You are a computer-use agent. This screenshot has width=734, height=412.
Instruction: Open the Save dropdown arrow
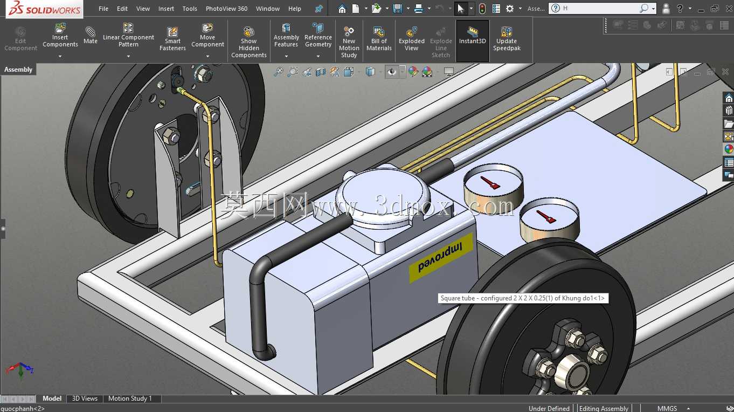(x=407, y=9)
